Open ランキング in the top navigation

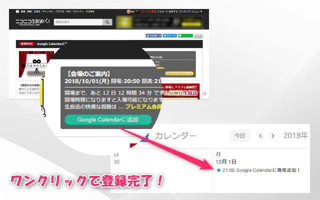pyautogui.click(x=184, y=11)
